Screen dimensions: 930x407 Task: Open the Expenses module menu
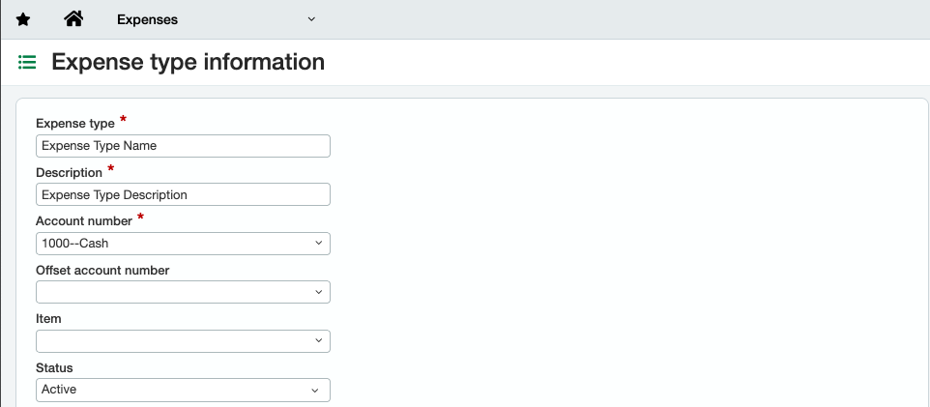tap(147, 19)
